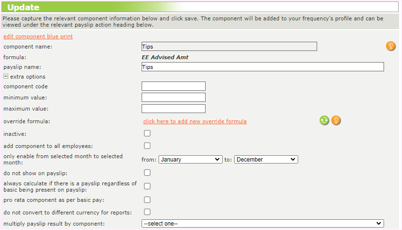Click the edit component blue print link
Screen dimensions: 402x230
(38, 36)
